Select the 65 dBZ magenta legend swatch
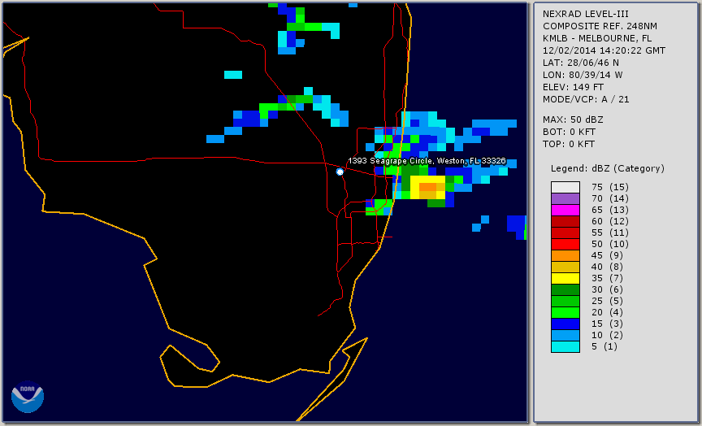Image resolution: width=702 pixels, height=426 pixels. pyautogui.click(x=565, y=210)
